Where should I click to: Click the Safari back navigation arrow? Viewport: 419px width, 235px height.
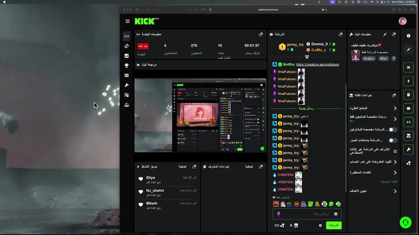click(x=147, y=9)
